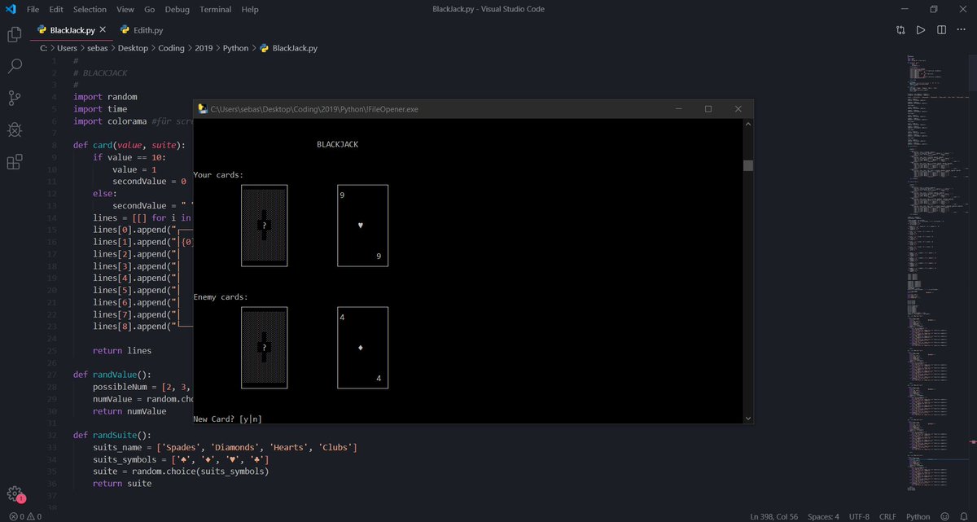The image size is (977, 522).
Task: Expand the C: breadcrumb segment
Action: click(x=44, y=48)
